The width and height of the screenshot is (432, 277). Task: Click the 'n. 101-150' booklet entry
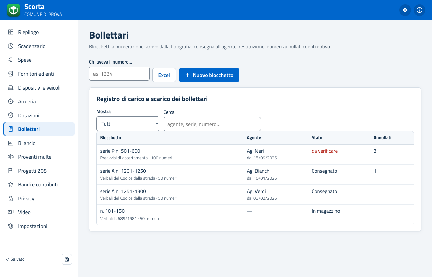tap(112, 211)
